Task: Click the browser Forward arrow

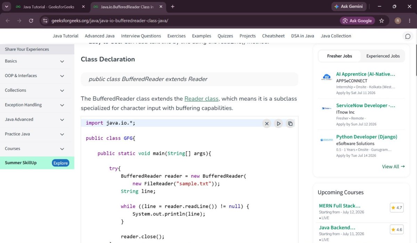Action: (x=19, y=21)
